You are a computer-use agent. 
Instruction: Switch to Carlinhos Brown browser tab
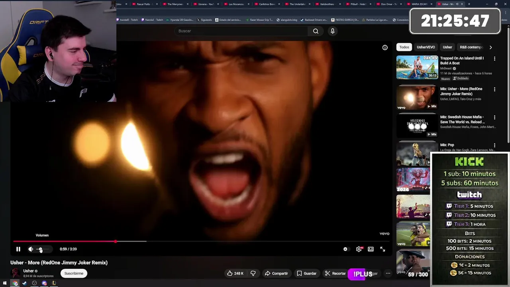click(x=267, y=4)
